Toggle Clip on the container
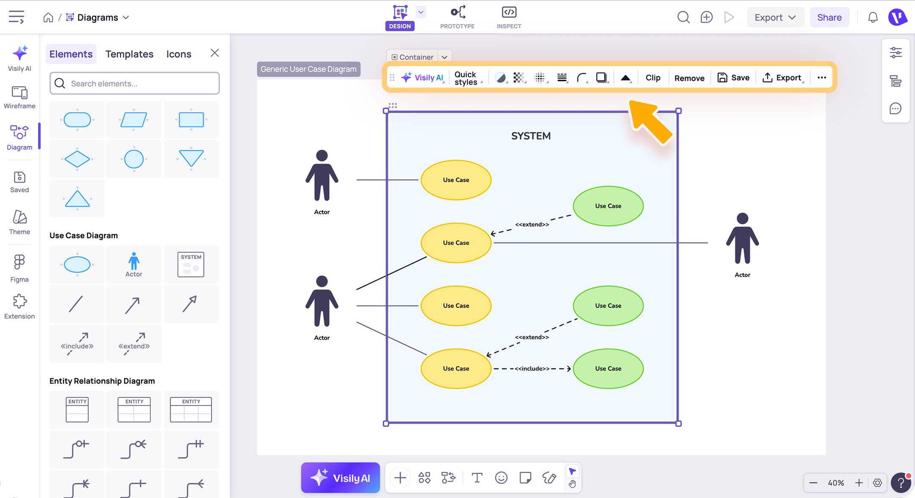915x498 pixels. coord(653,77)
